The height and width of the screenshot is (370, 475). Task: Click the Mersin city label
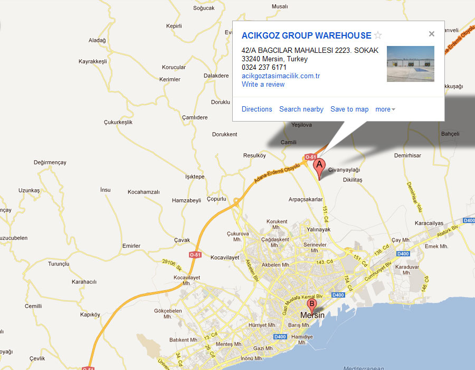(312, 316)
